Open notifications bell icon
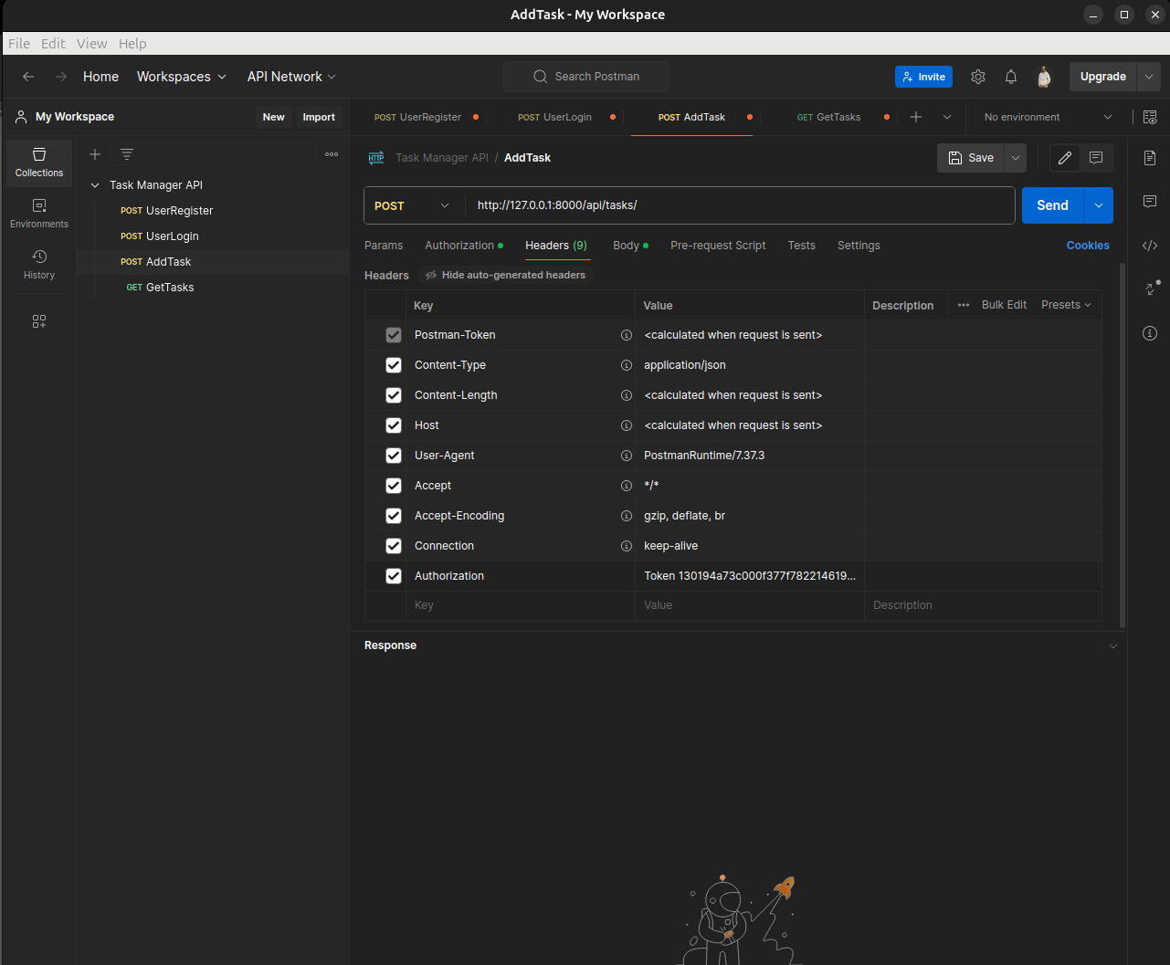This screenshot has height=965, width=1170. pos(1011,77)
